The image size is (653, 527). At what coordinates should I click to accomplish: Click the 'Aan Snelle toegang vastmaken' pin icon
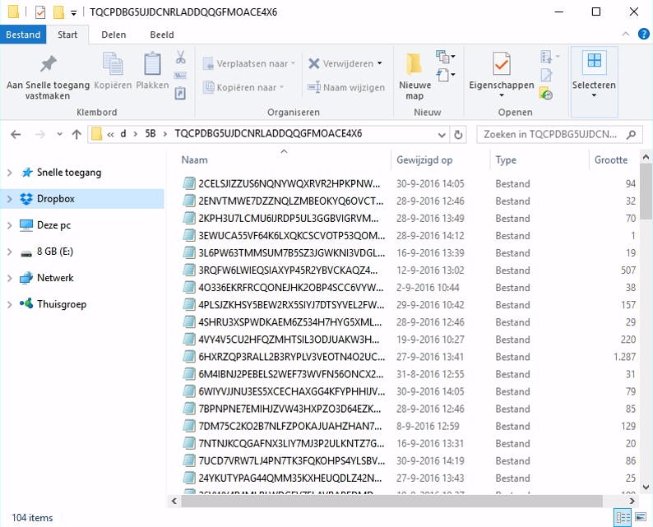(x=49, y=64)
